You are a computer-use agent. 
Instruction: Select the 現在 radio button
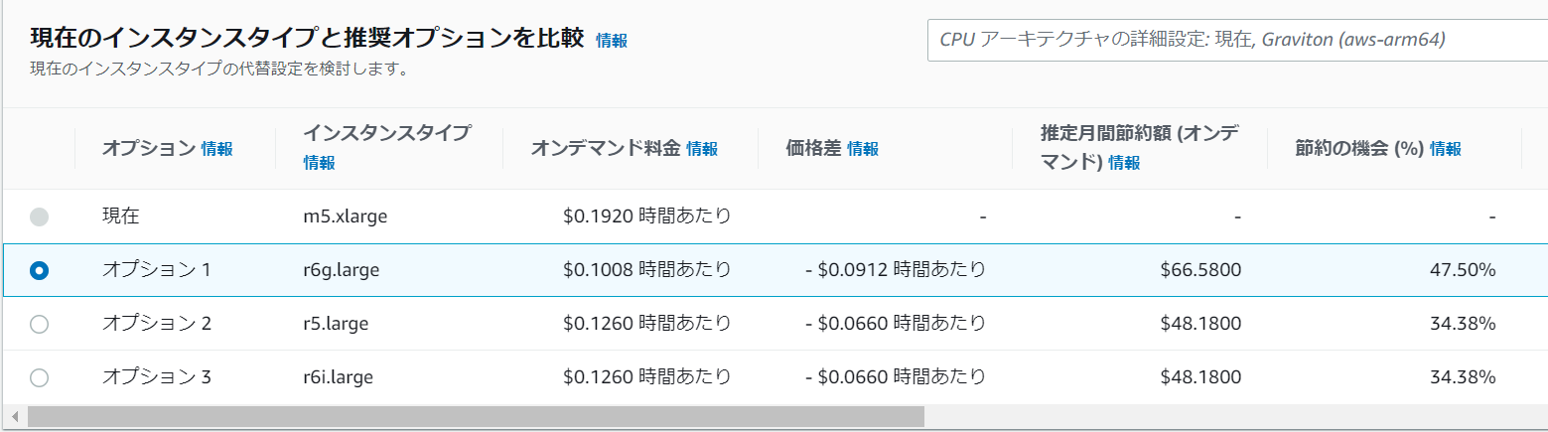40,216
